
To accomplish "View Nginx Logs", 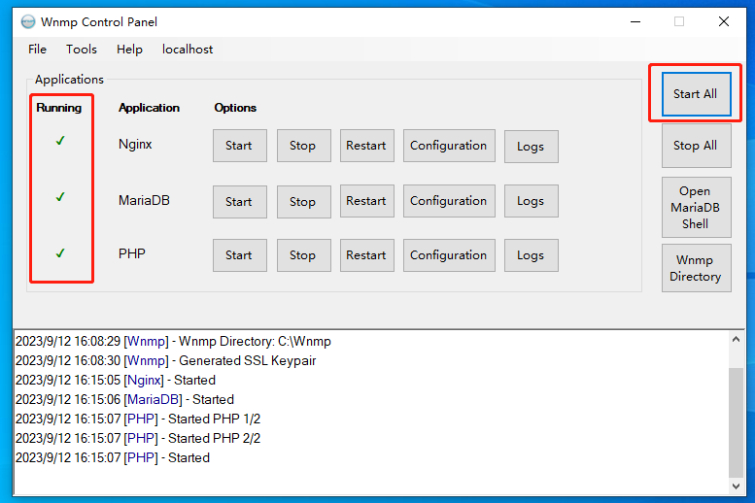I will pos(532,147).
